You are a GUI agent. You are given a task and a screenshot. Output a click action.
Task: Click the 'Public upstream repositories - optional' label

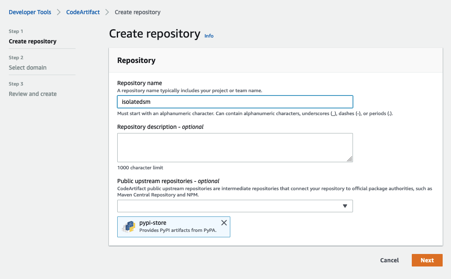(168, 181)
